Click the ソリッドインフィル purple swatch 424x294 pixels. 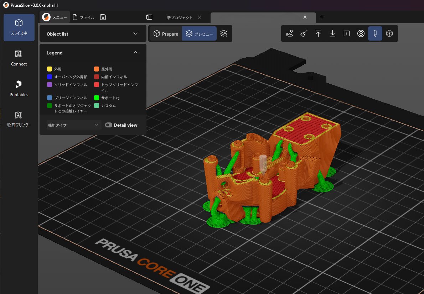point(50,85)
